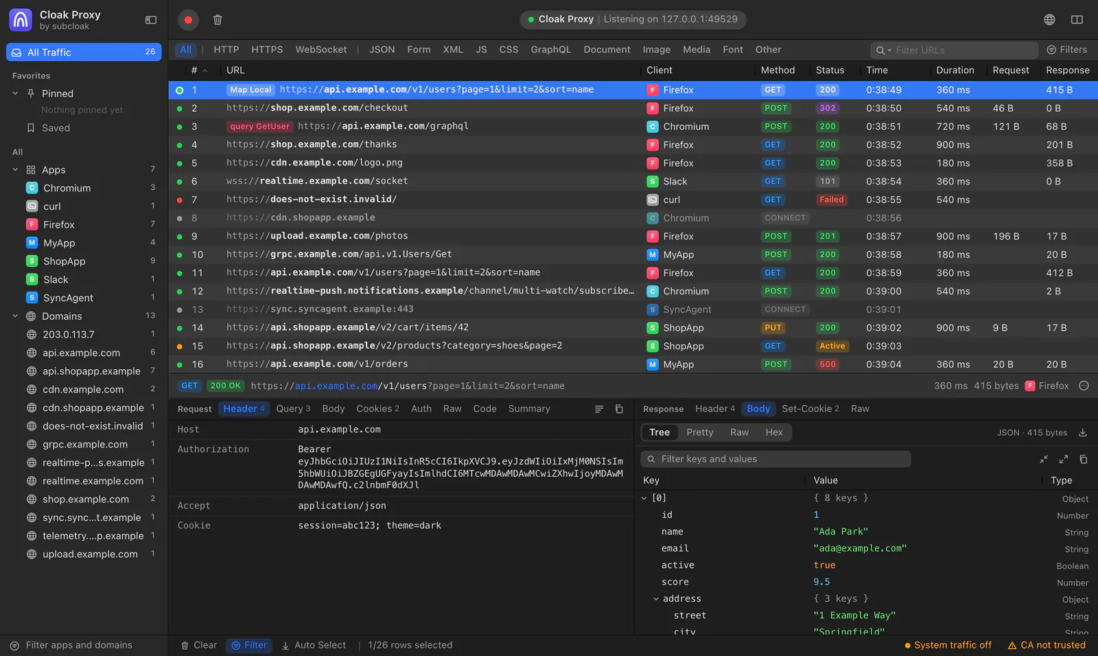Collapse the [0] JSON node
This screenshot has height=656, width=1098.
point(644,498)
